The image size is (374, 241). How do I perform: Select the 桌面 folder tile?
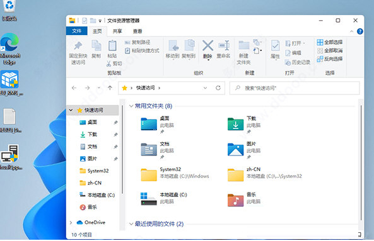coord(158,124)
